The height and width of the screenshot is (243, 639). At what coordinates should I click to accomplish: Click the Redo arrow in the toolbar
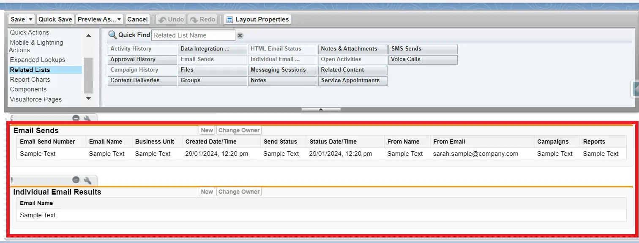[x=194, y=19]
